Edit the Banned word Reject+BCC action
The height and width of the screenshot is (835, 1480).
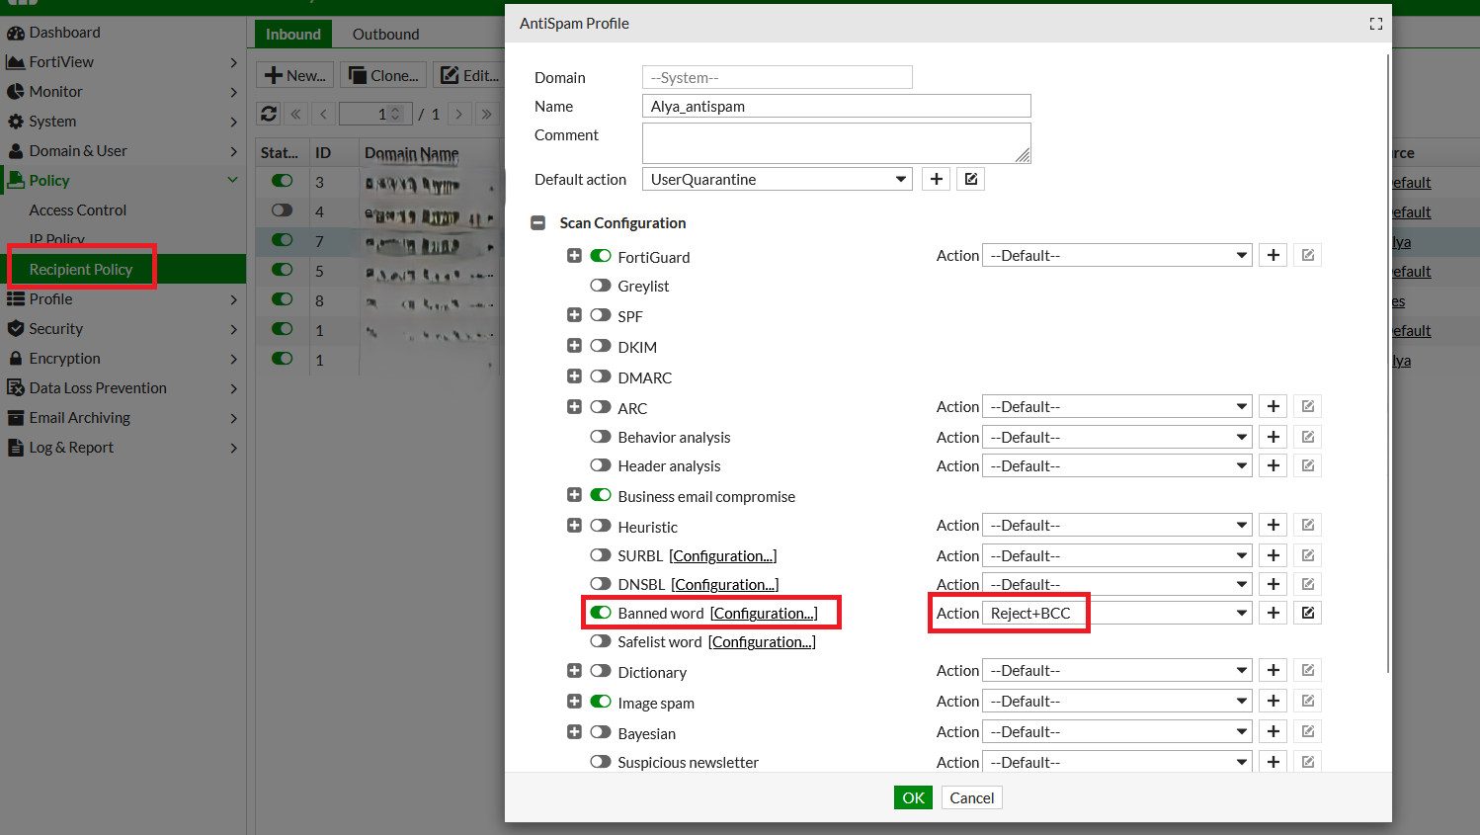[1308, 613]
